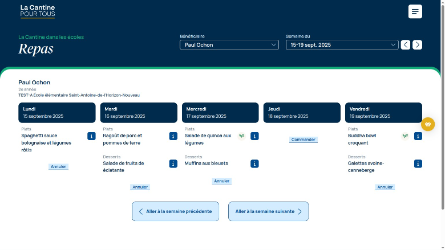Viewport: 445px width, 250px height.
Task: Go to previous week using header arrow
Action: click(405, 45)
